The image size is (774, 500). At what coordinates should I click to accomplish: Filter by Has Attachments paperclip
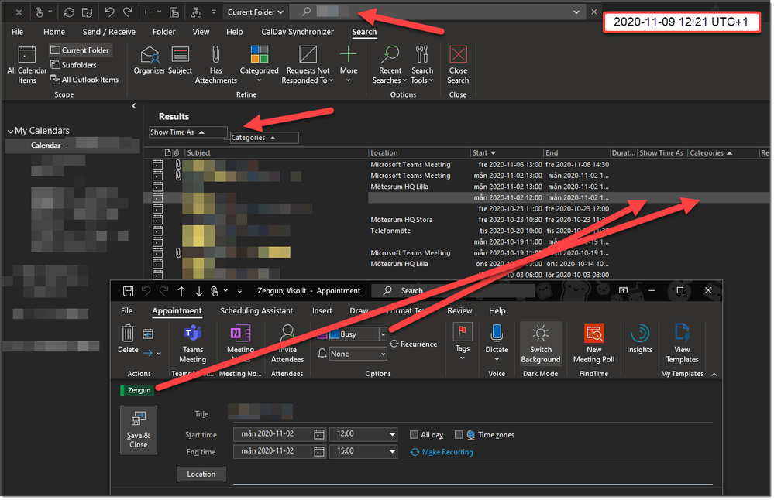(x=215, y=64)
